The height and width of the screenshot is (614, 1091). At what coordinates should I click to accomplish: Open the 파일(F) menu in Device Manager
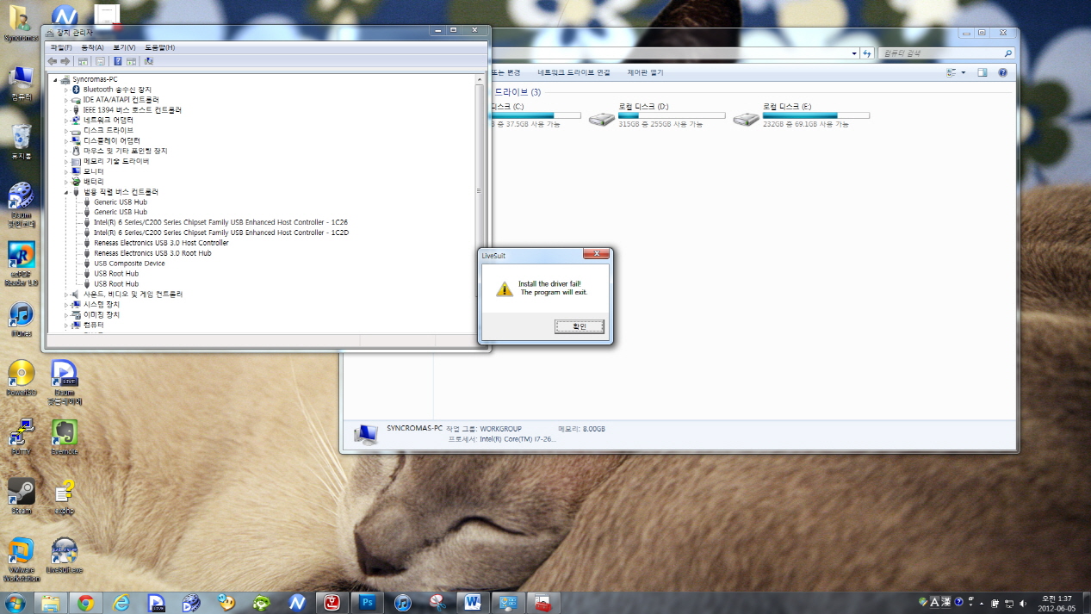tap(61, 47)
